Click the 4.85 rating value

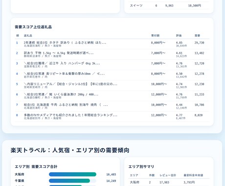(x=179, y=43)
